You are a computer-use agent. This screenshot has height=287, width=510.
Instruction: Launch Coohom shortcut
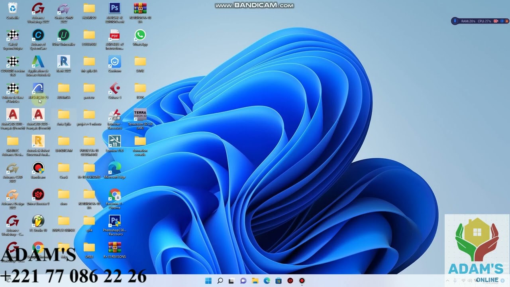115,65
